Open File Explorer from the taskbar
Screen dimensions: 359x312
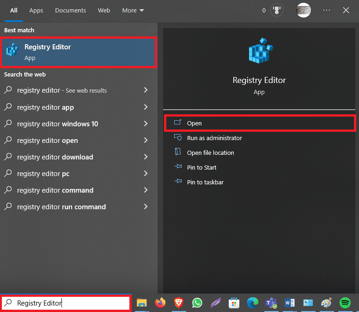[142, 303]
